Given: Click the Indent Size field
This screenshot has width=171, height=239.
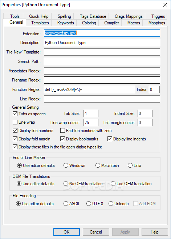Looking at the screenshot, I should pyautogui.click(x=145, y=113).
